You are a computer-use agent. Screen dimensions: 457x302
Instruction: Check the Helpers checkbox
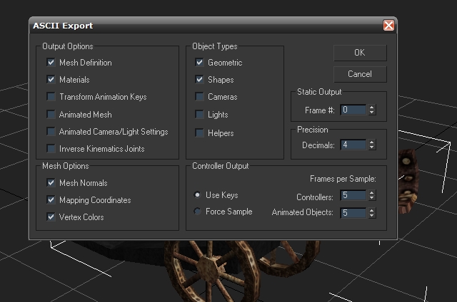[x=200, y=132]
